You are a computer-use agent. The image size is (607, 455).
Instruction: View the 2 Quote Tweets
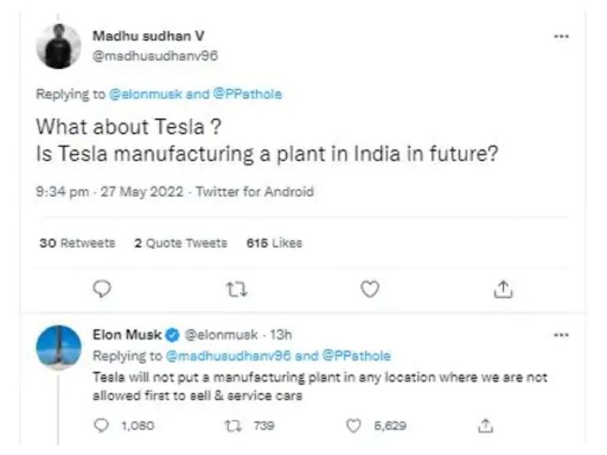(181, 243)
